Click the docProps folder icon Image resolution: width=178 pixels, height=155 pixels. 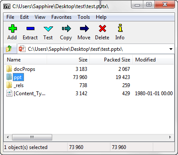pyautogui.click(x=9, y=69)
